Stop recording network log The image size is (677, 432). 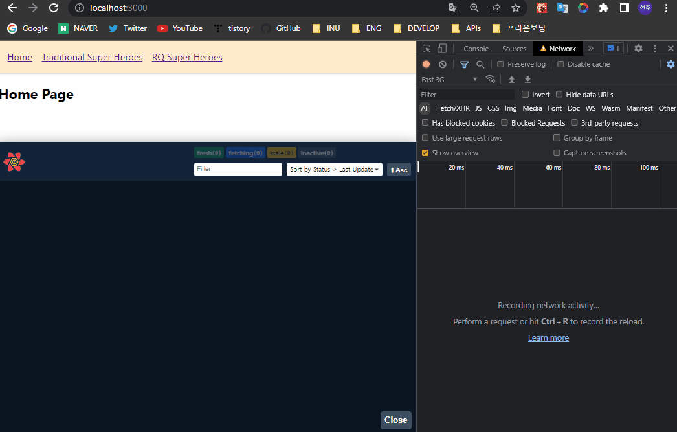(426, 64)
